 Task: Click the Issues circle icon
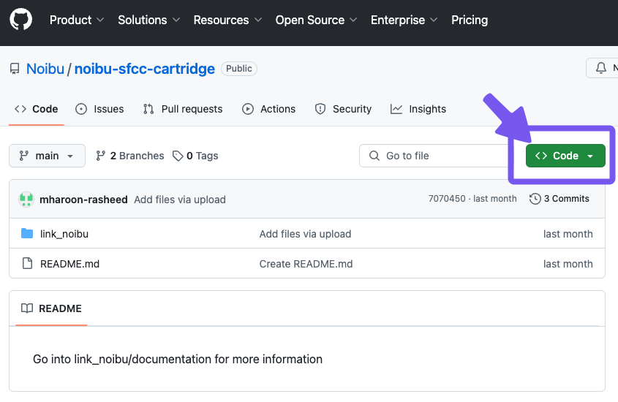81,109
